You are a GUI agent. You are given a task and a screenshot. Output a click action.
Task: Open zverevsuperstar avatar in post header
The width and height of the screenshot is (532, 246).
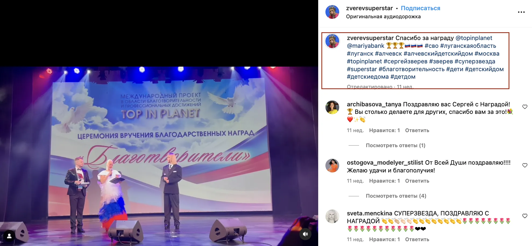point(332,12)
